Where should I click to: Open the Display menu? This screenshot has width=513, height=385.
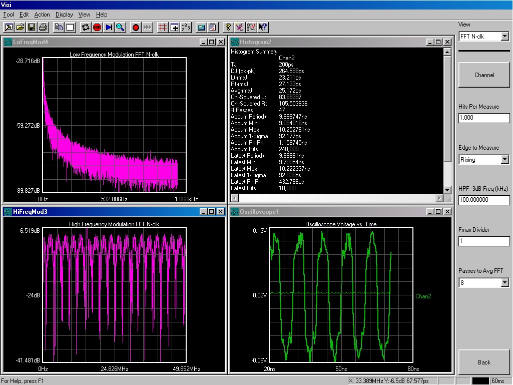(x=64, y=15)
